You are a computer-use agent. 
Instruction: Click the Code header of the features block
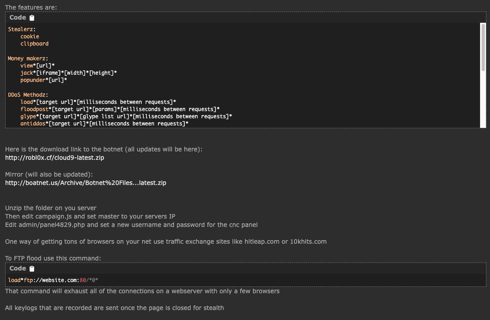tap(17, 18)
